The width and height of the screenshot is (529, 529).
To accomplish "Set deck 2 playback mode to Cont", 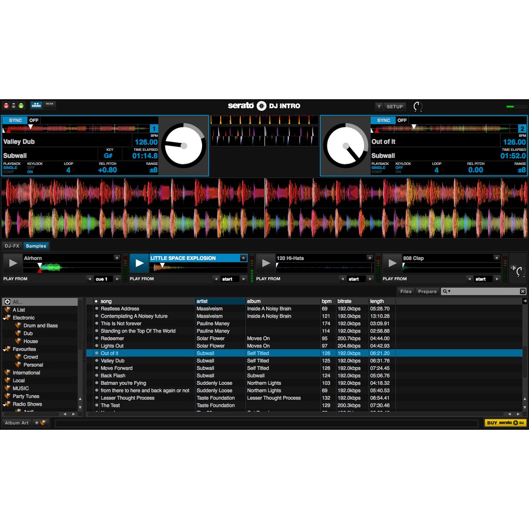I will [x=377, y=172].
